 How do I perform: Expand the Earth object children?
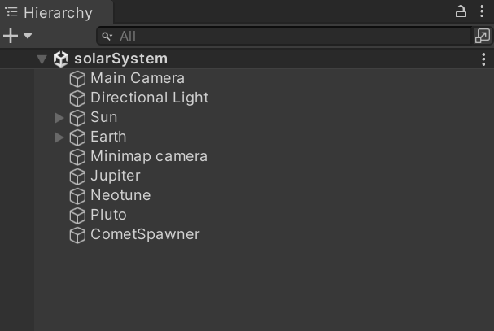click(59, 137)
